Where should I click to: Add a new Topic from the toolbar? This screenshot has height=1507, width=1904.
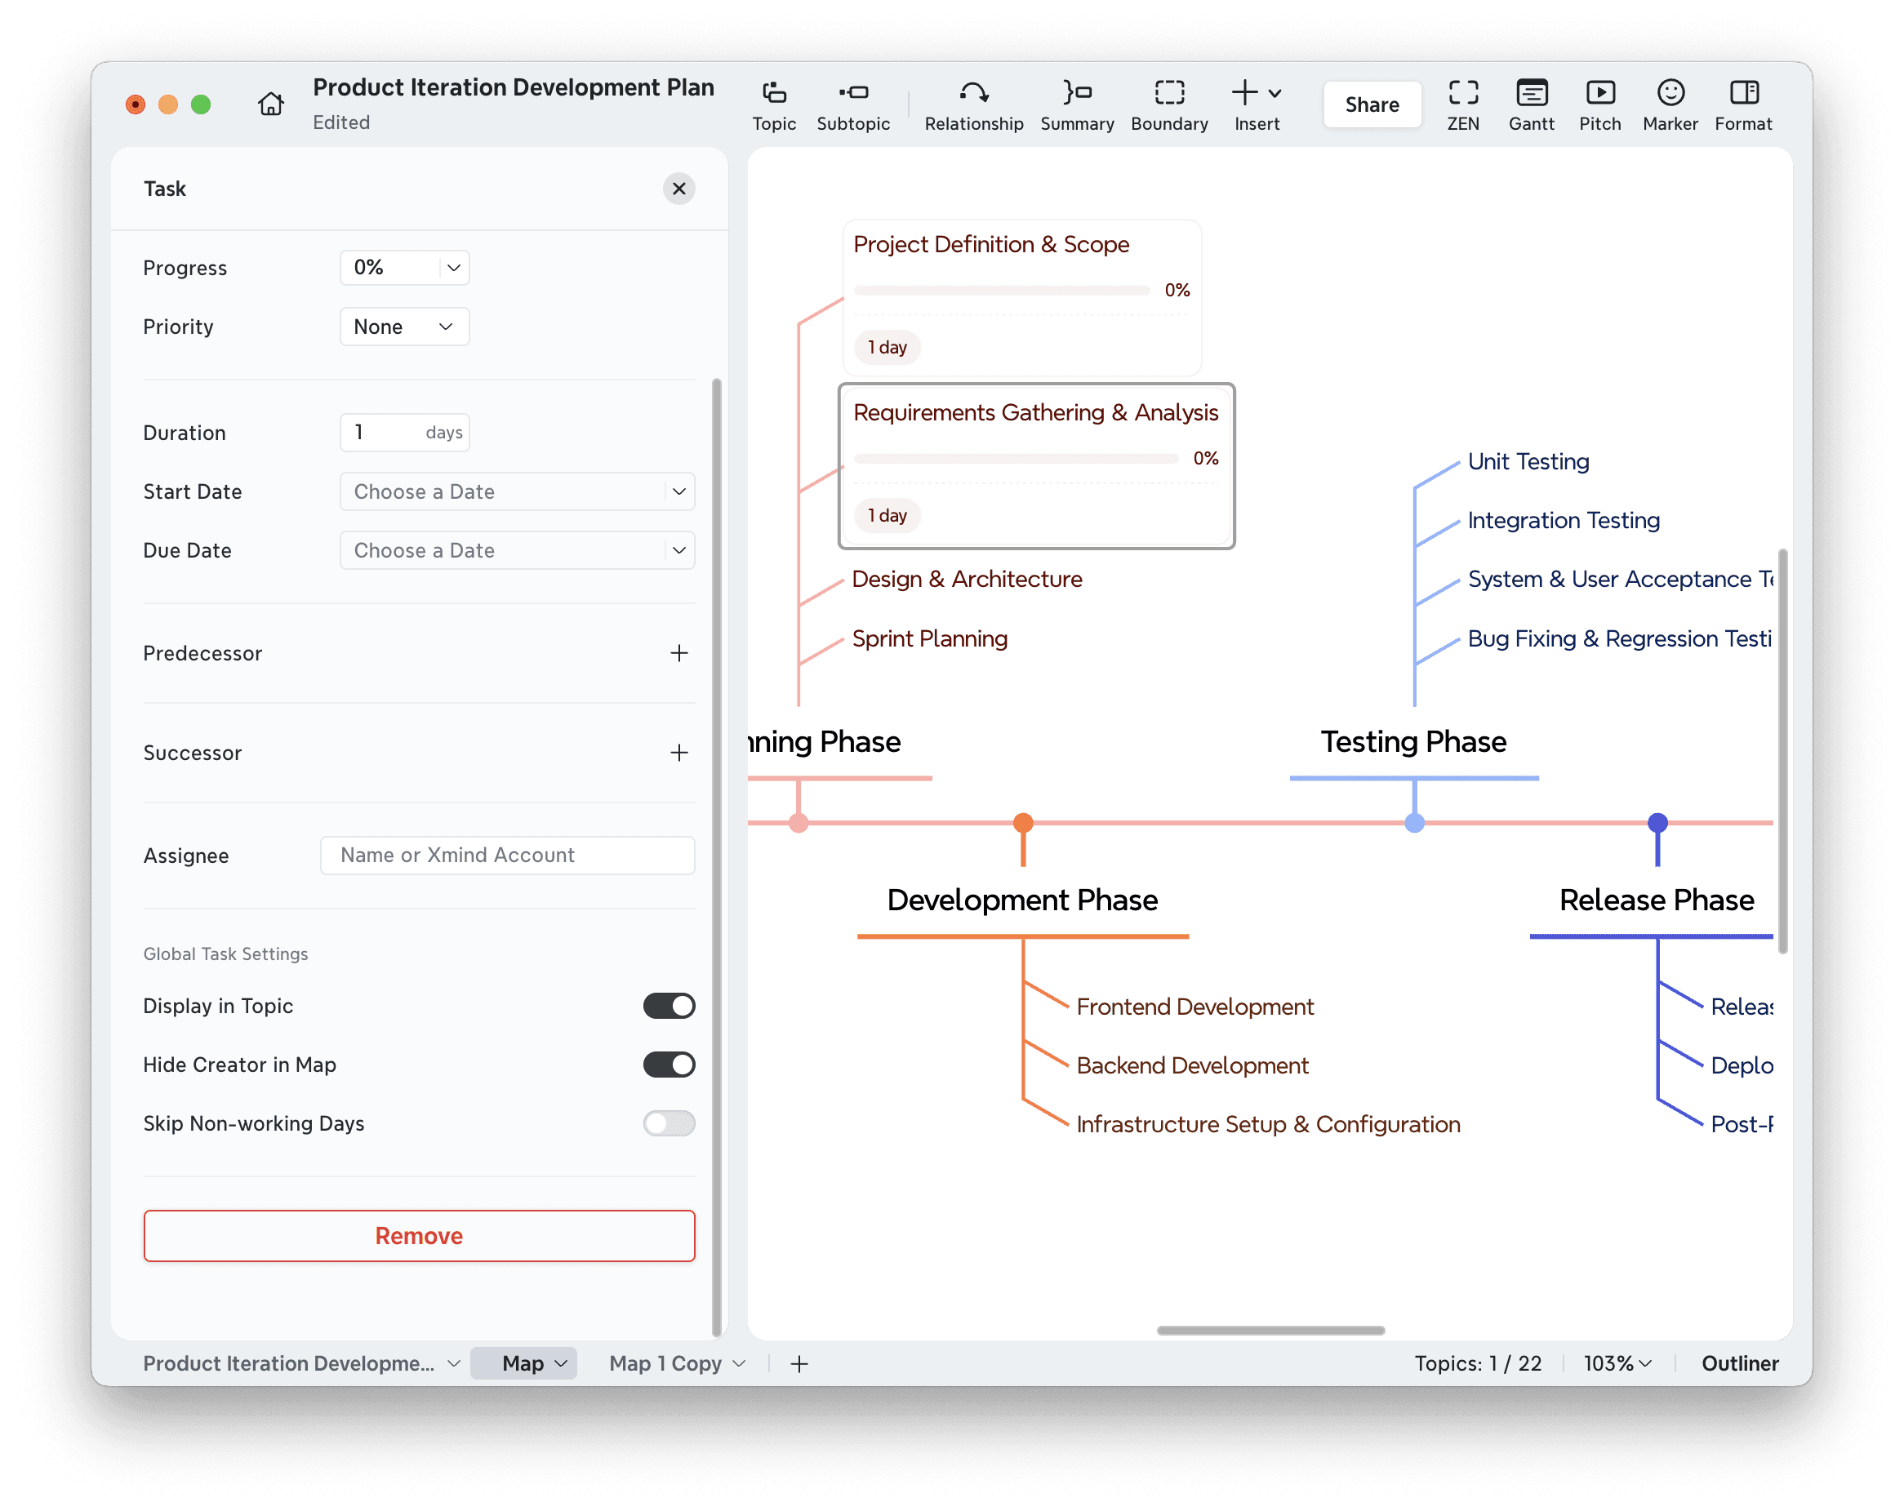(x=773, y=103)
